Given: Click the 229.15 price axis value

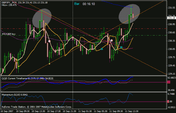Looking at the screenshot, I should (x=171, y=74).
